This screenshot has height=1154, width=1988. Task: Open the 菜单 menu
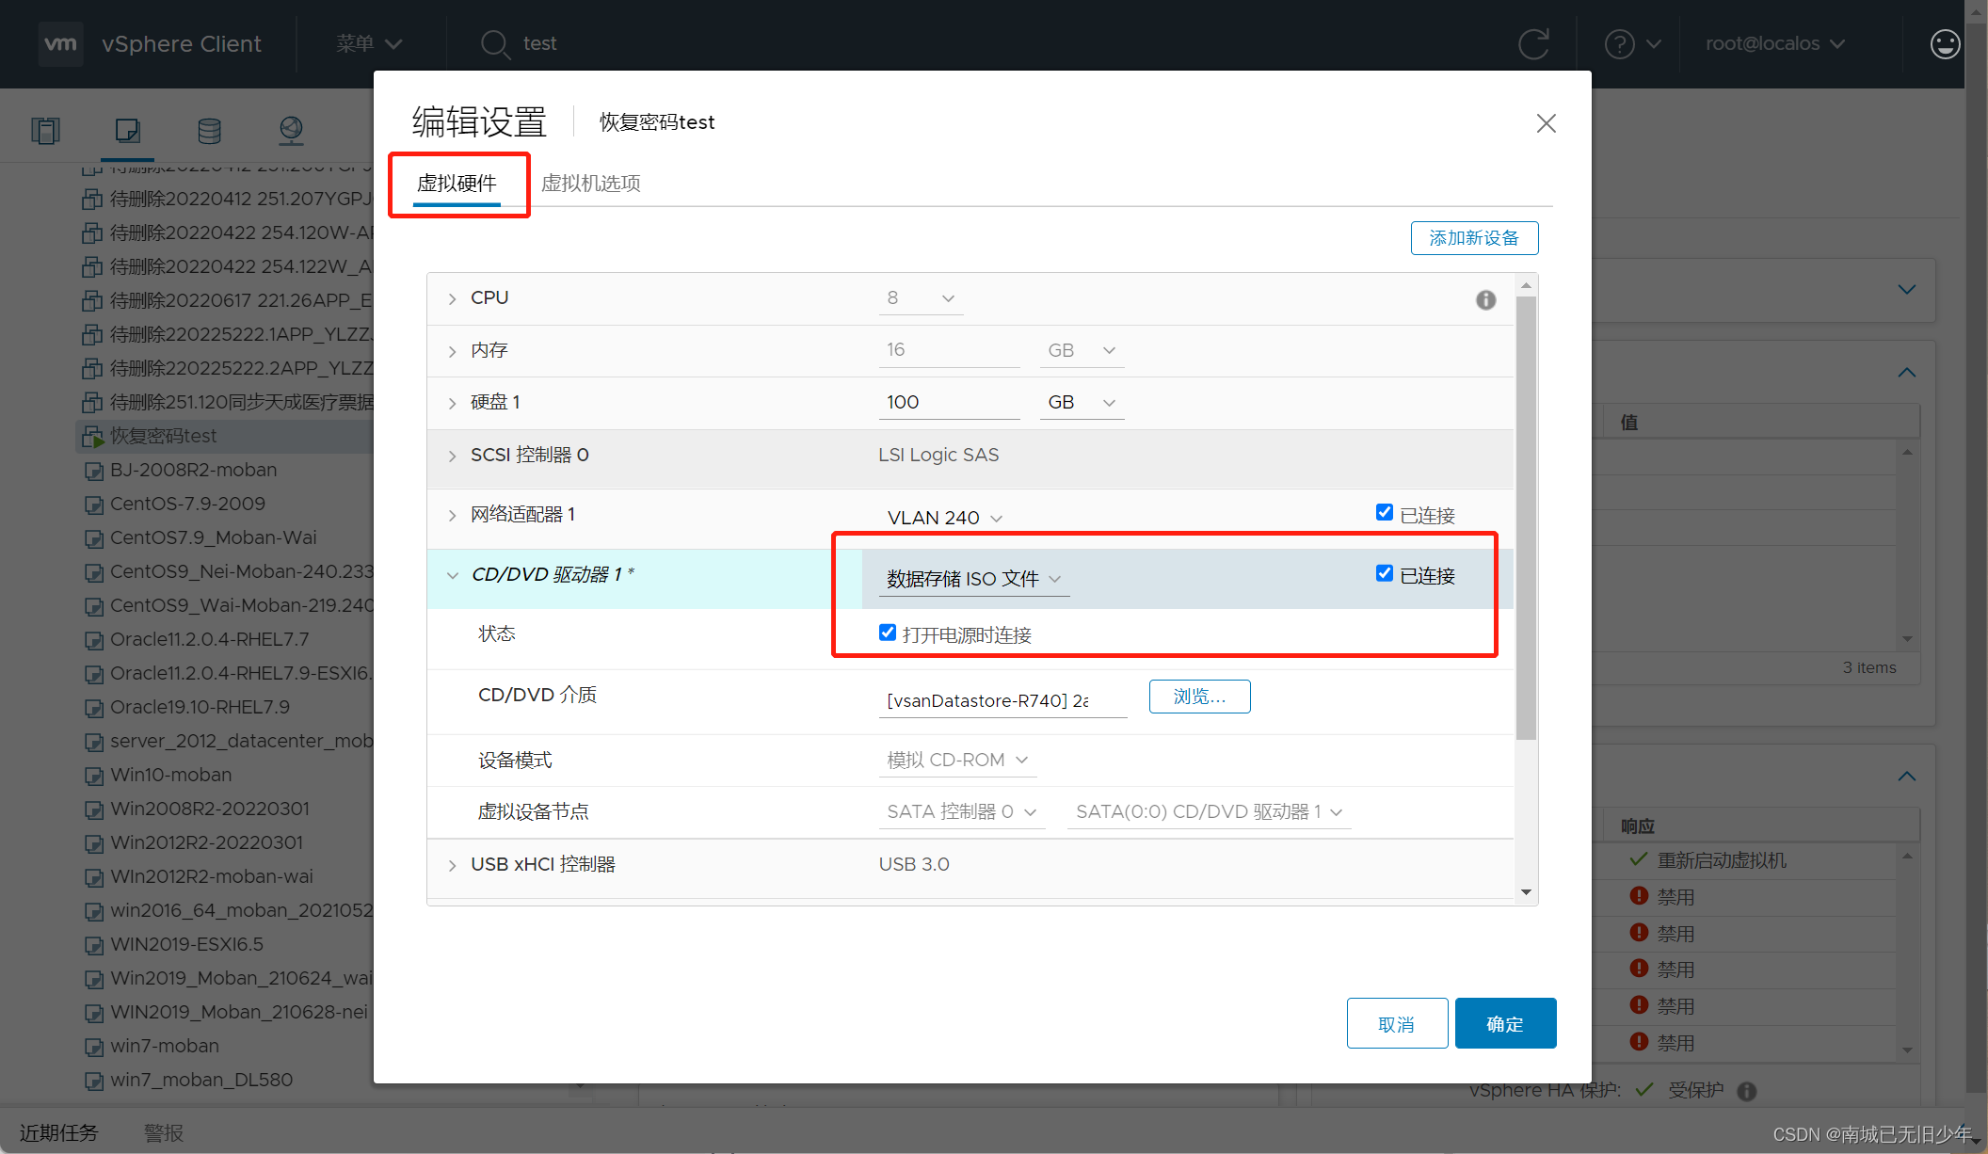(369, 43)
